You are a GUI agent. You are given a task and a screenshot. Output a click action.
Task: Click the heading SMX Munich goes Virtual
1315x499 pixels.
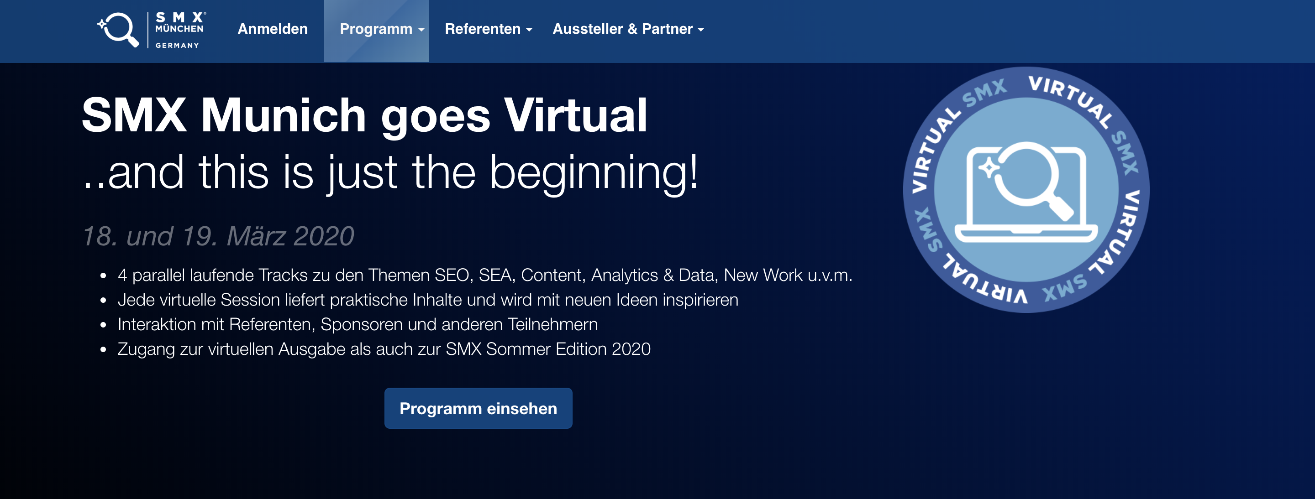coord(364,116)
